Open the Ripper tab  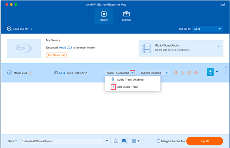[104, 16]
